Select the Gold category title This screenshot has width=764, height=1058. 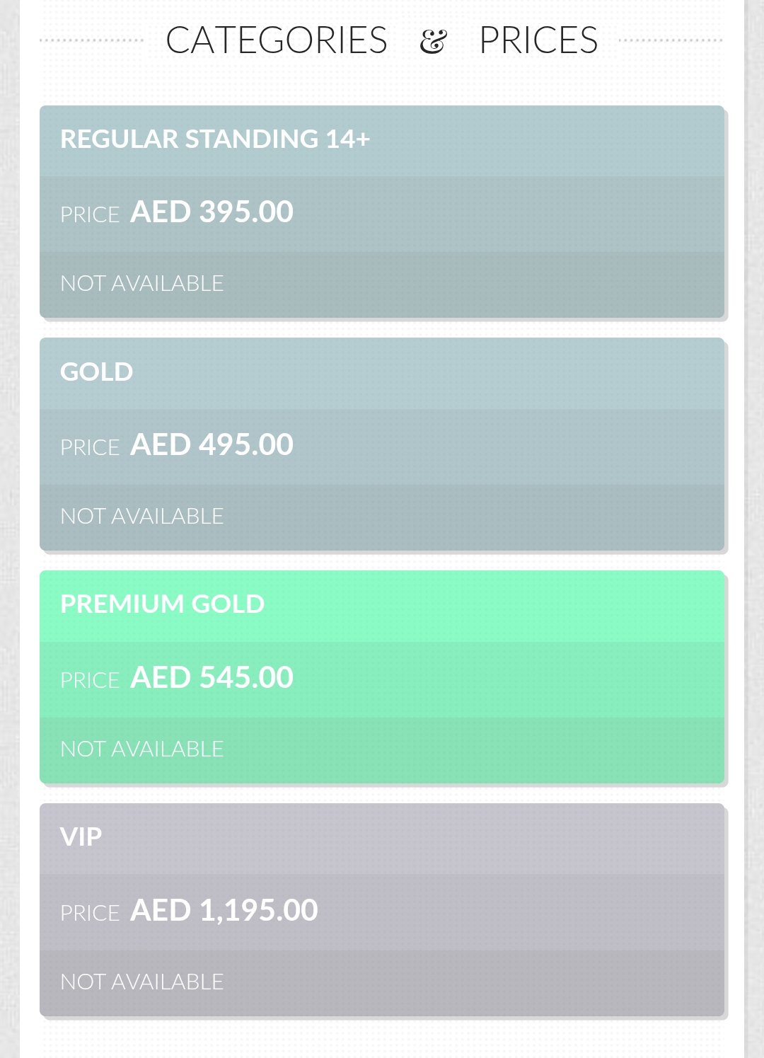[97, 372]
